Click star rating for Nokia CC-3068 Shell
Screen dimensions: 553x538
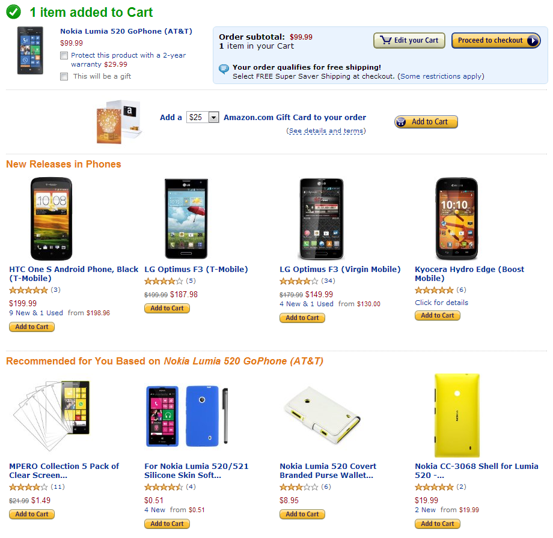click(434, 487)
